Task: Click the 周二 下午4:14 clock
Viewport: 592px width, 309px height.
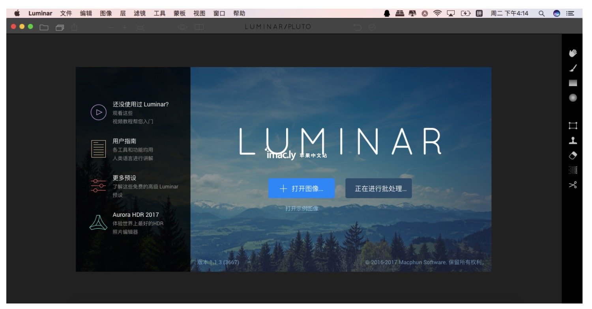Action: 509,13
